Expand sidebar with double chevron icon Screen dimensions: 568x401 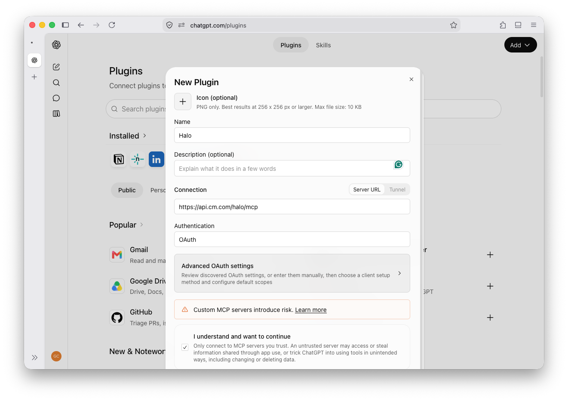point(35,358)
